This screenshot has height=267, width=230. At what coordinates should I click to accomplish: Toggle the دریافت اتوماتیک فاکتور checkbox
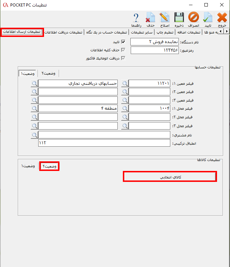point(123,58)
